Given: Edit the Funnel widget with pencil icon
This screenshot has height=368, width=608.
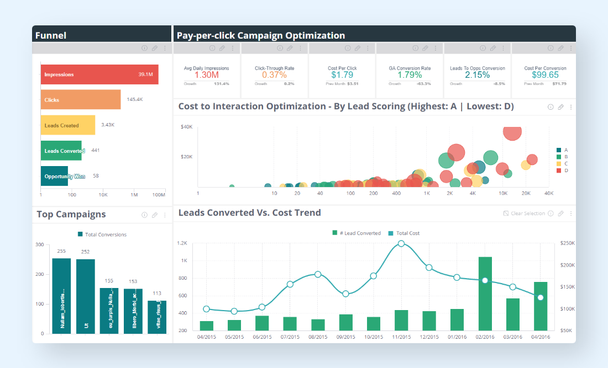Looking at the screenshot, I should tap(155, 49).
